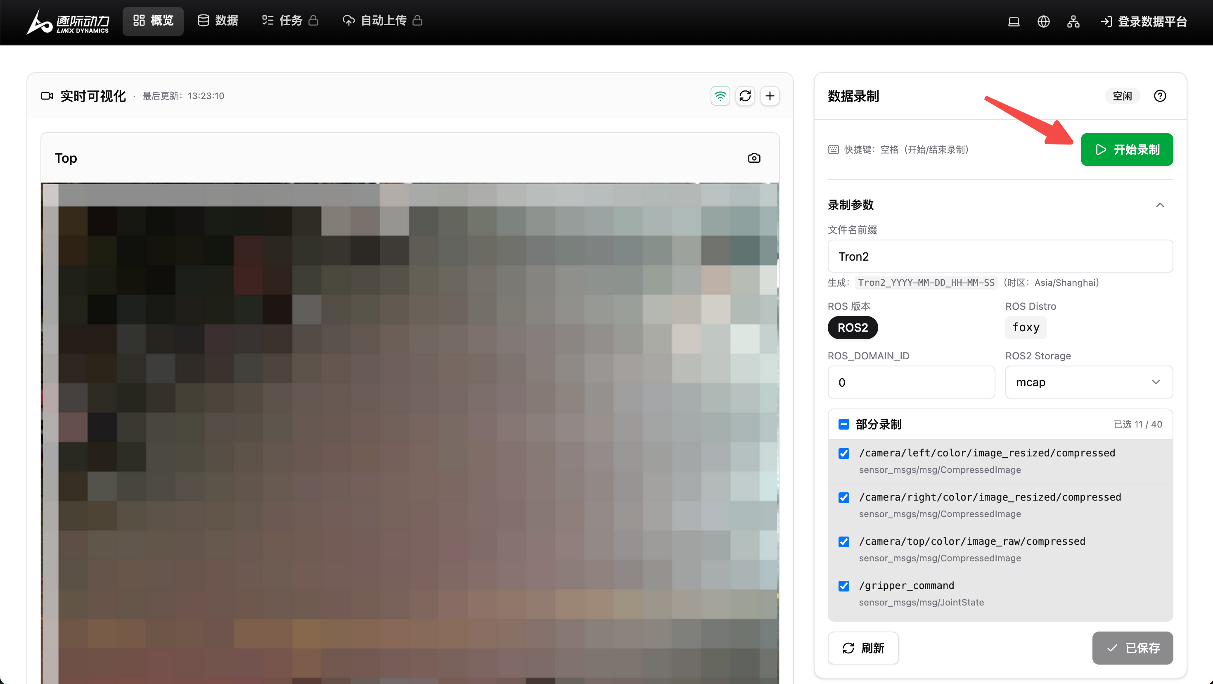Click the wifi connection status icon

(720, 96)
